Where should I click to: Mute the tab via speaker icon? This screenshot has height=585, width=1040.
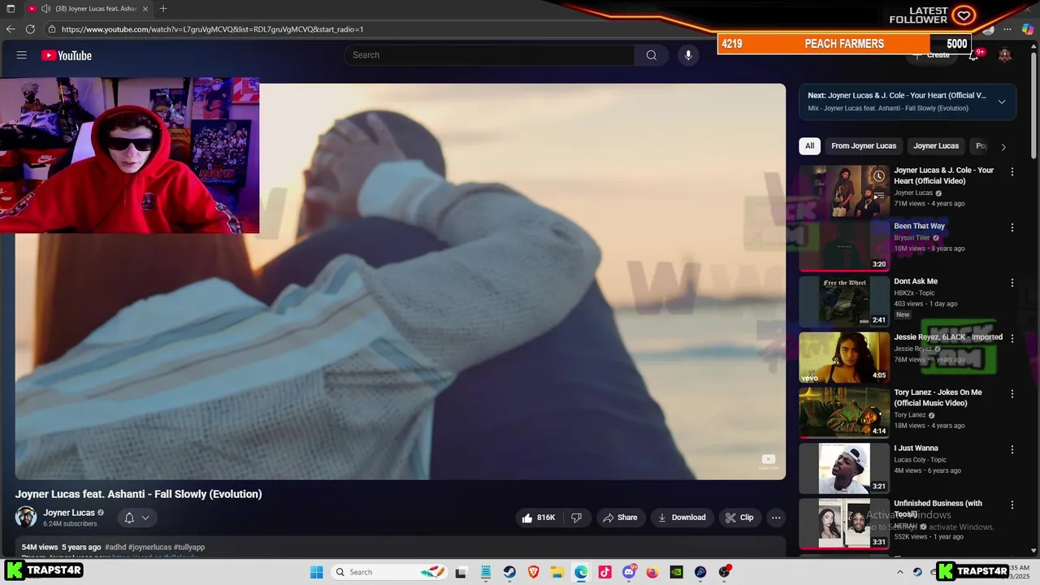click(46, 8)
